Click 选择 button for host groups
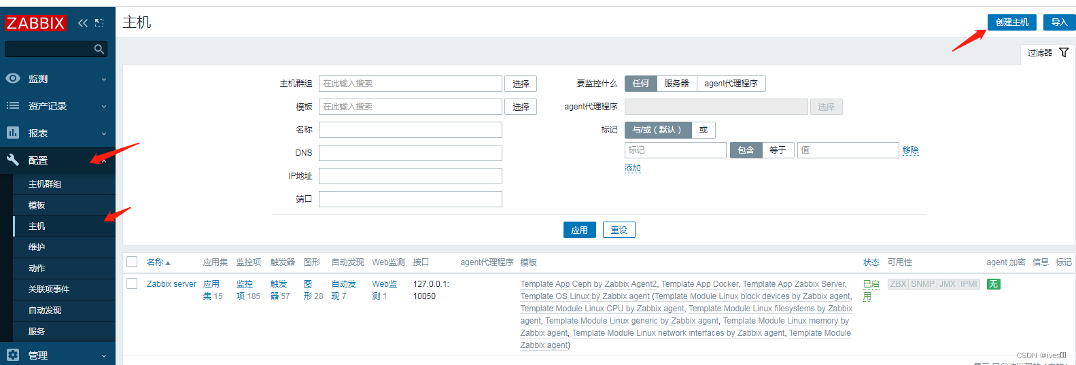1076x365 pixels. (521, 84)
